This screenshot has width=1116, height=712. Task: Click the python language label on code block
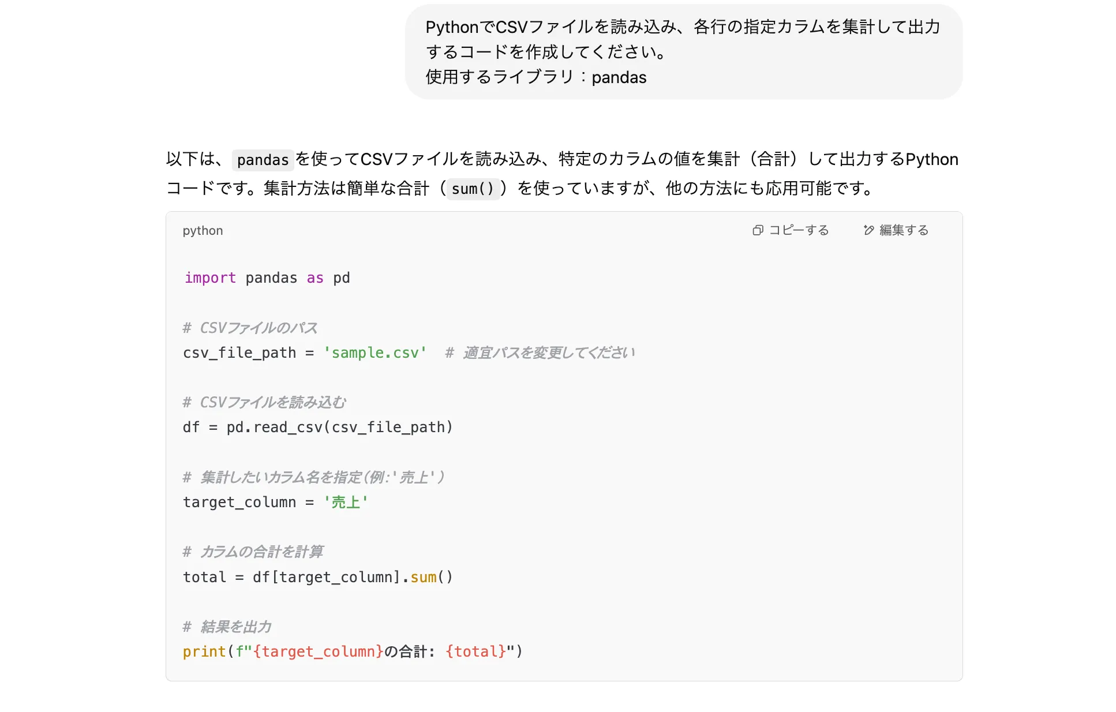pos(203,230)
